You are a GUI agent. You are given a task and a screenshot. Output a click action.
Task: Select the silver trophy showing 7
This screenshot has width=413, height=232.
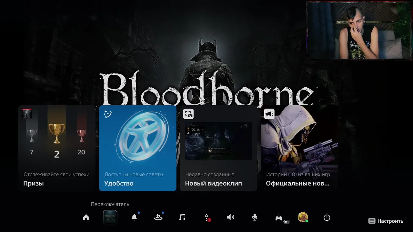[x=32, y=135]
